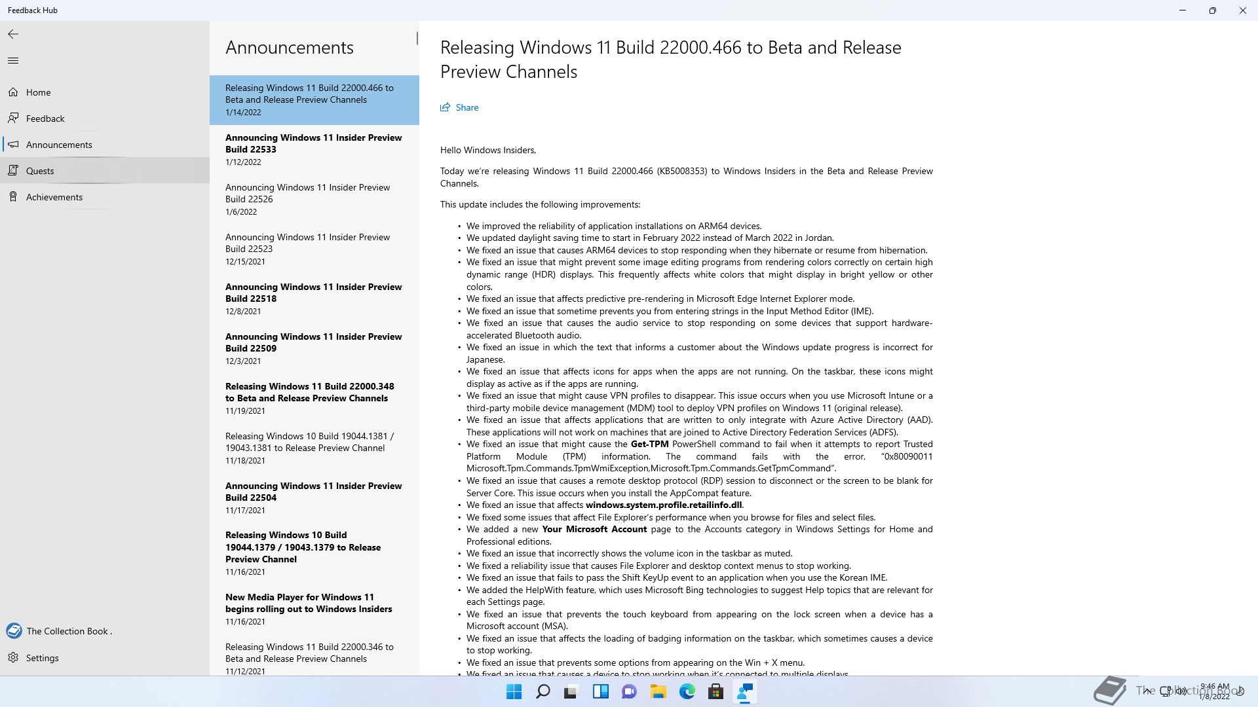This screenshot has width=1258, height=707.
Task: Open Task View on the taskbar
Action: point(571,692)
